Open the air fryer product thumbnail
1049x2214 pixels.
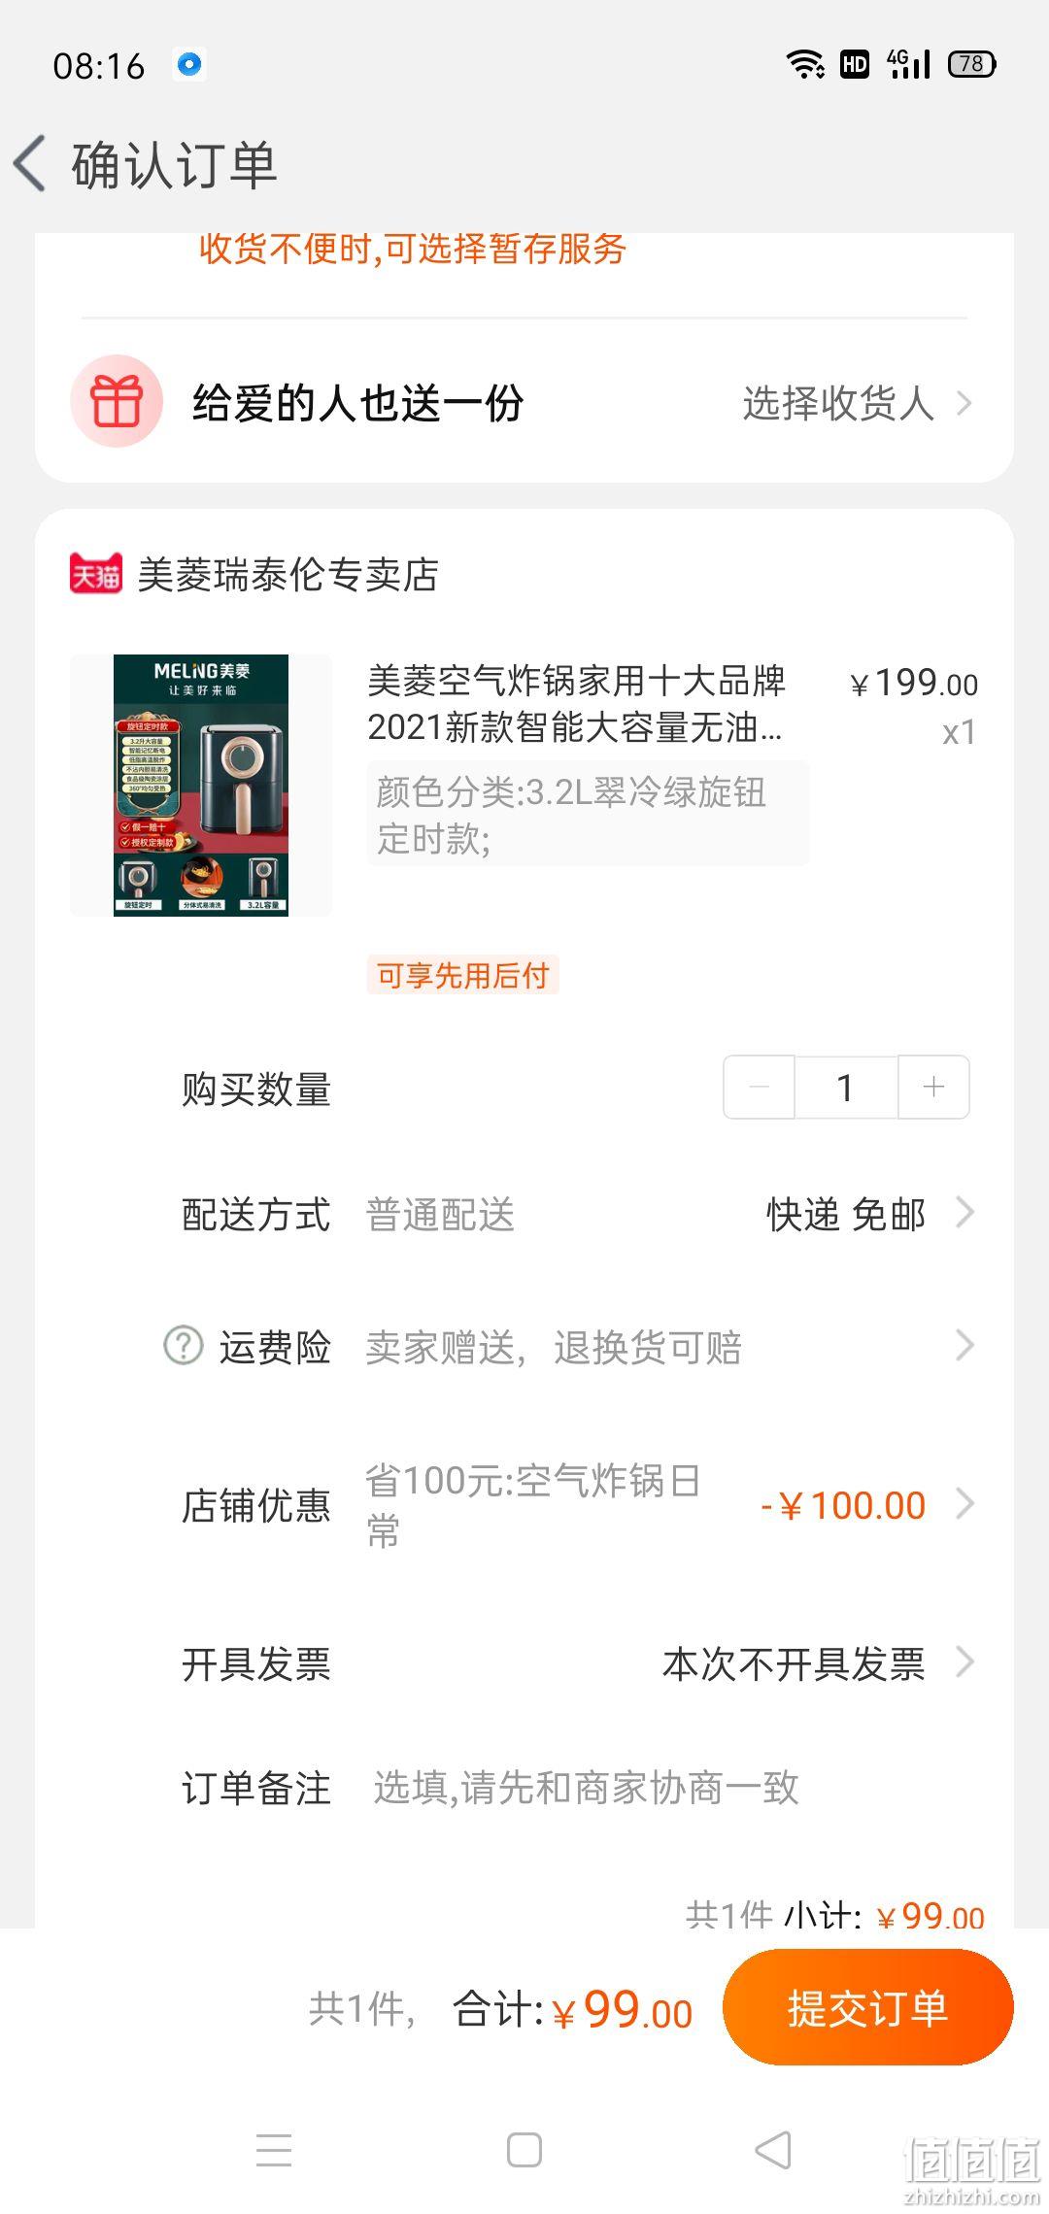201,785
